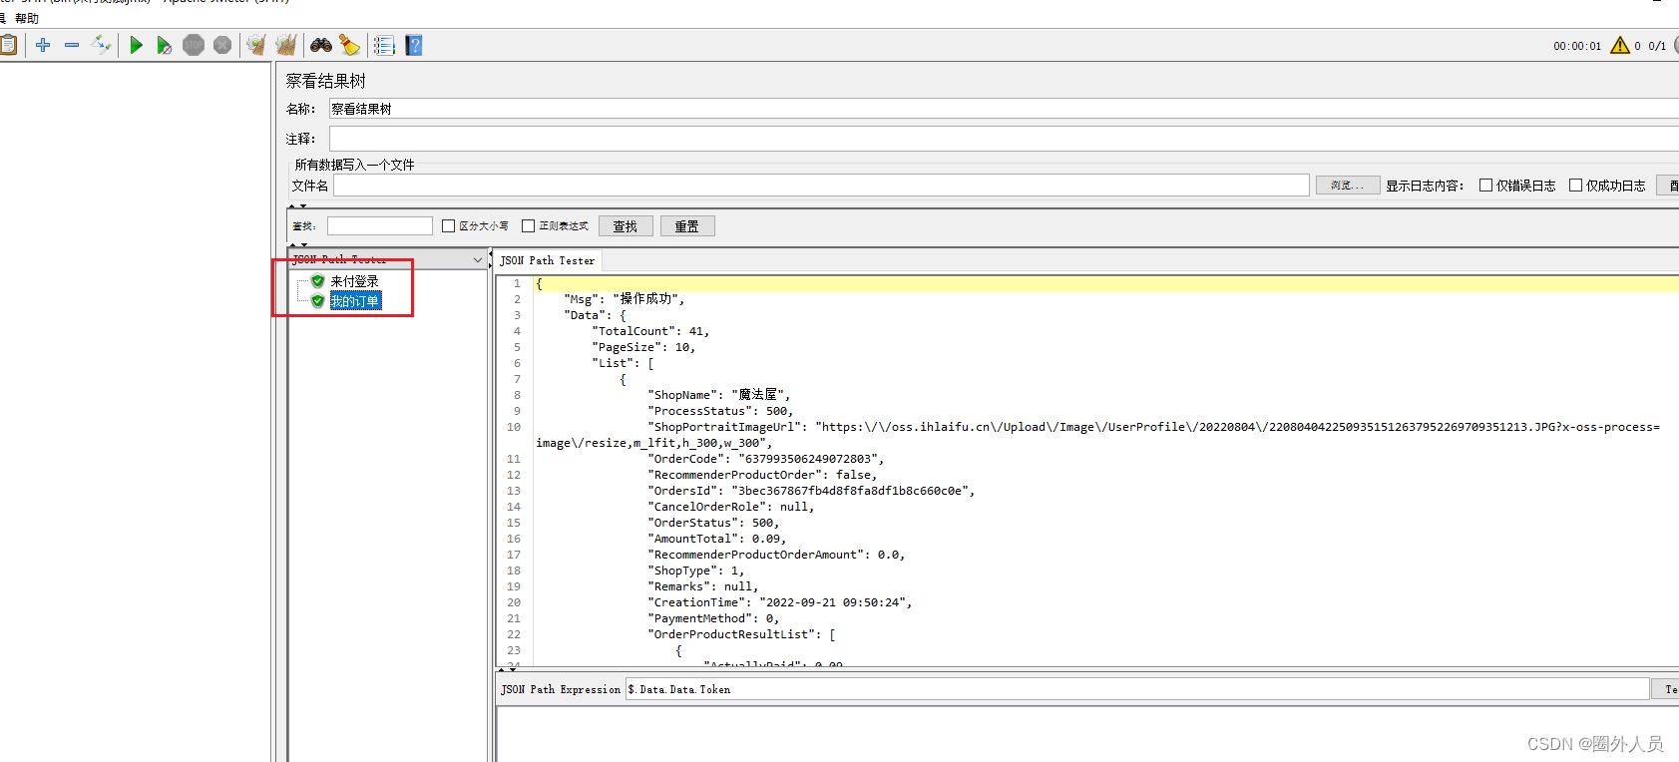Image resolution: width=1679 pixels, height=762 pixels.
Task: Click green shield icon beside 我的订单
Action: 317,301
